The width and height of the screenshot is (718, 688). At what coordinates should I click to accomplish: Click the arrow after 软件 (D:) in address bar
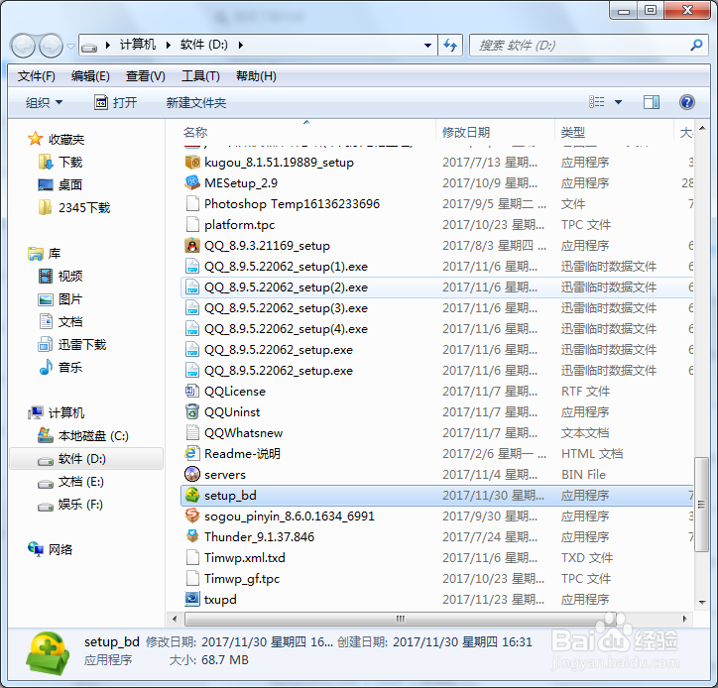[x=240, y=45]
